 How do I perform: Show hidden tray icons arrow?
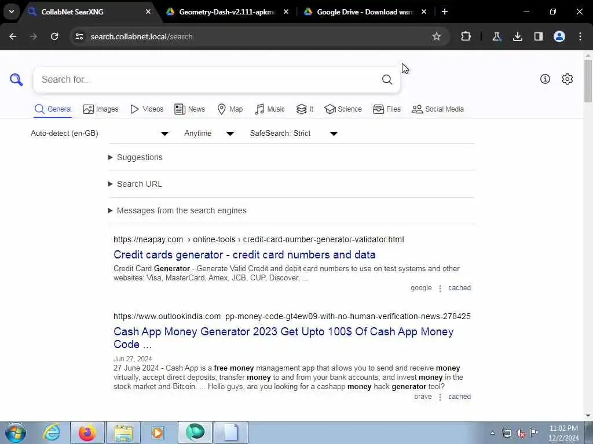[492, 433]
